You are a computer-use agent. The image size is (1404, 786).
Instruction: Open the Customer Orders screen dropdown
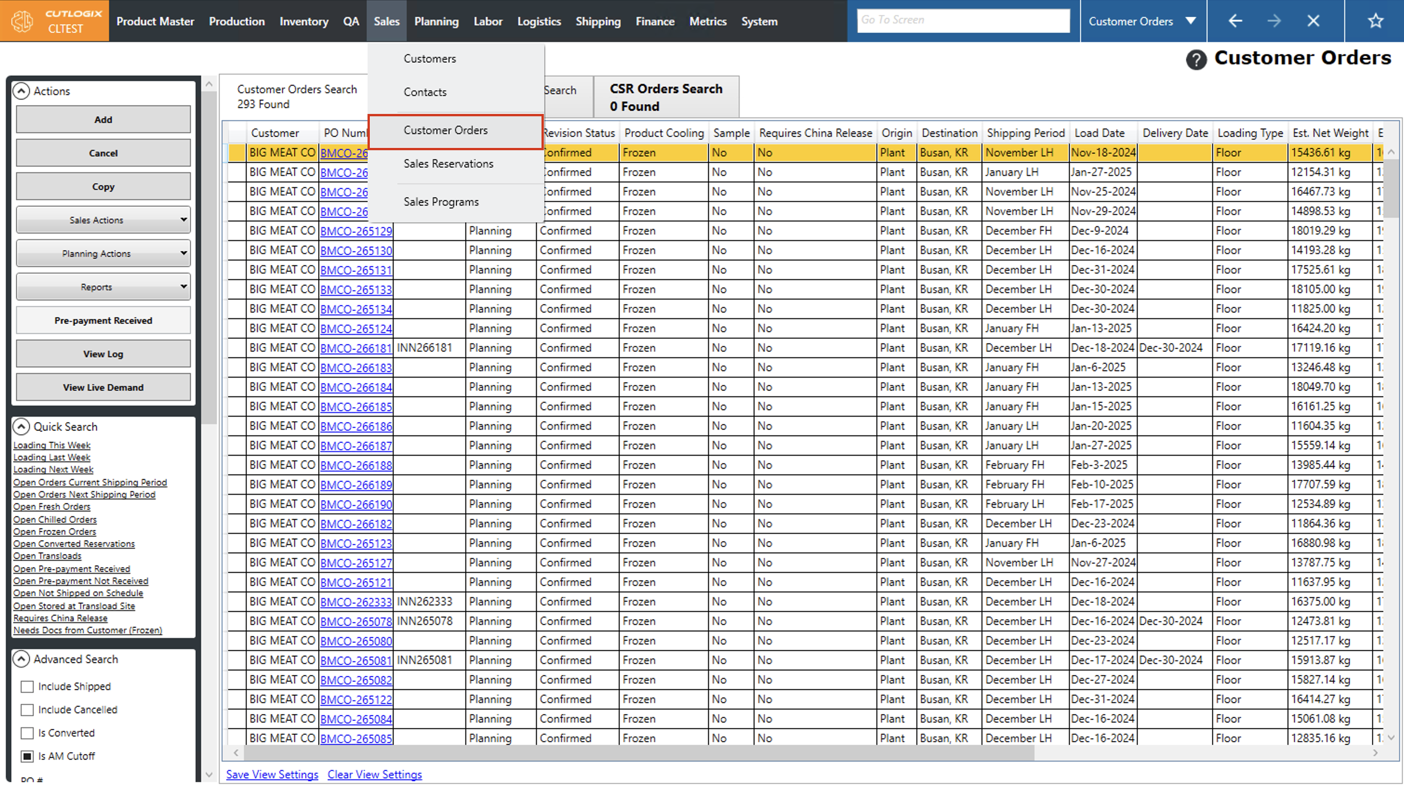pos(1190,21)
